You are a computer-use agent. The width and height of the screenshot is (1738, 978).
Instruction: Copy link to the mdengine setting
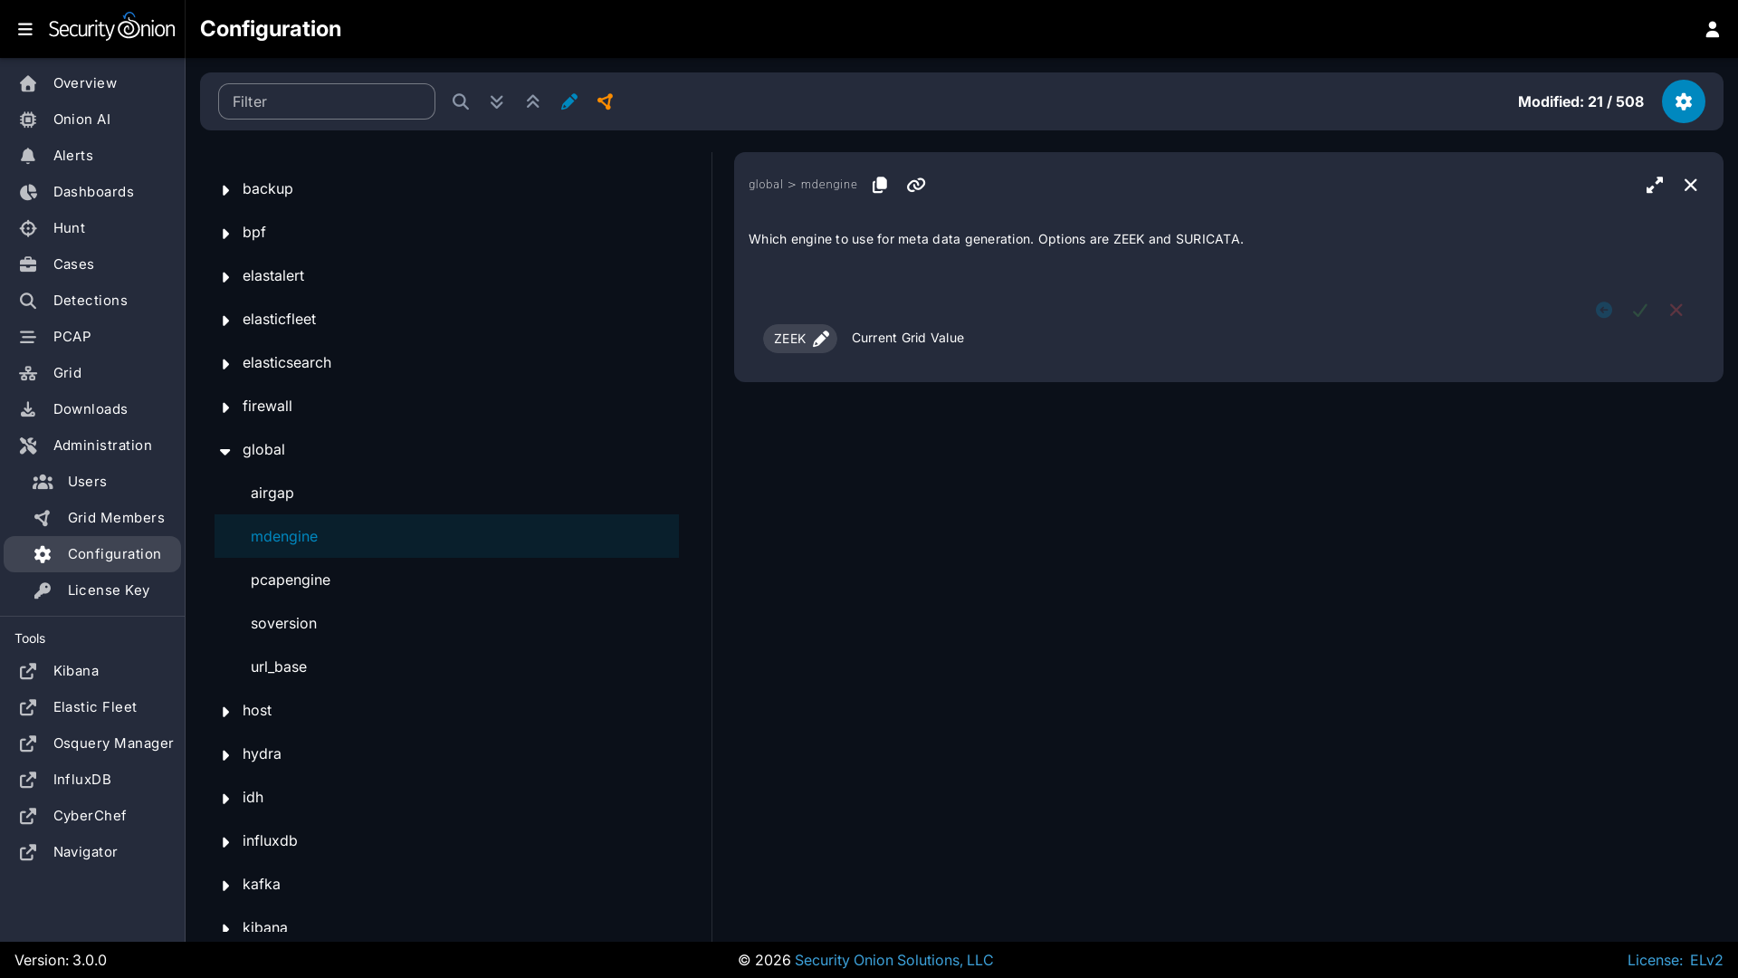[x=916, y=185]
